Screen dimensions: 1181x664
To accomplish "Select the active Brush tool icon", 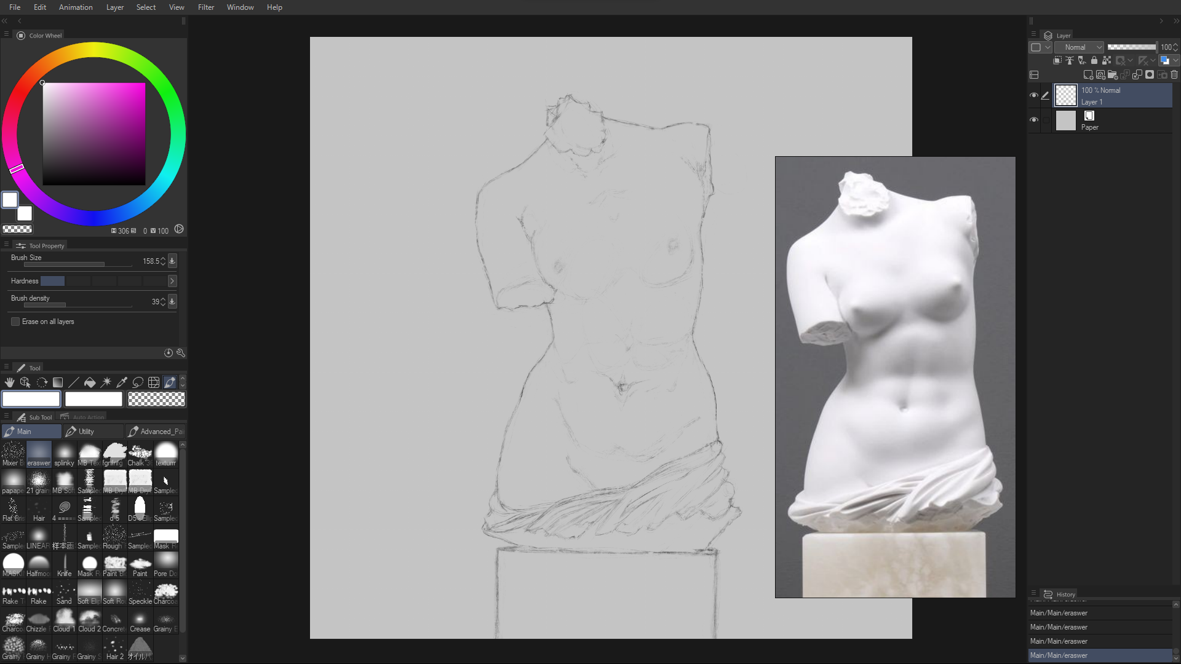I will click(170, 382).
